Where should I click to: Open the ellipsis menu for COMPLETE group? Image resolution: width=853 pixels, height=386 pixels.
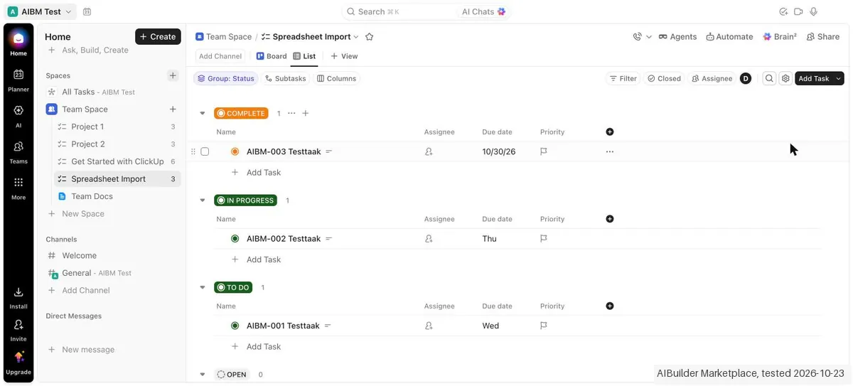pyautogui.click(x=291, y=113)
